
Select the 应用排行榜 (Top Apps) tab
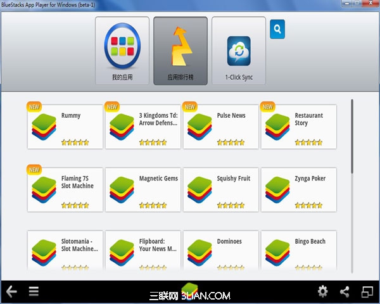(180, 51)
